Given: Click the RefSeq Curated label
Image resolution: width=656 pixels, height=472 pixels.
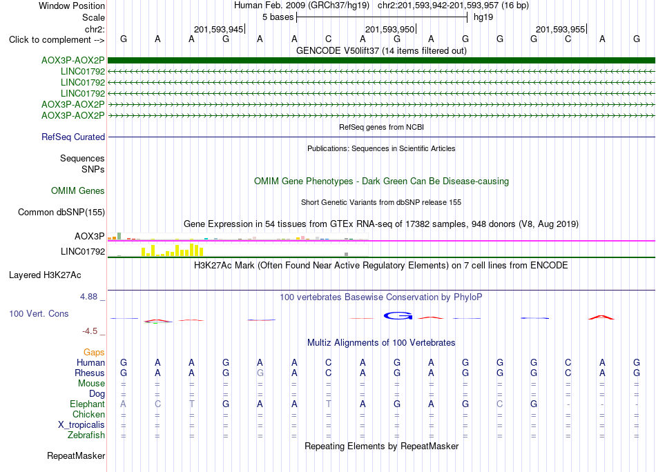Looking at the screenshot, I should pos(73,137).
